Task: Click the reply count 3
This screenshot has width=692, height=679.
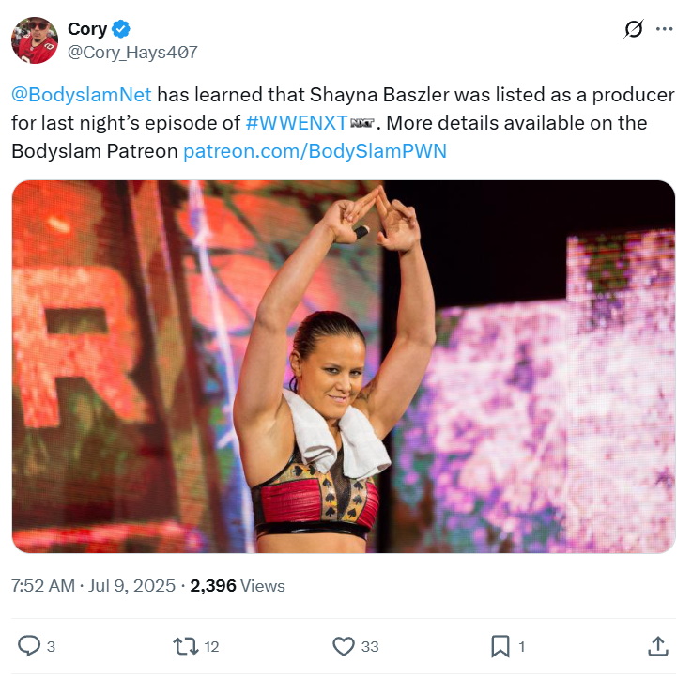Action: 51,646
